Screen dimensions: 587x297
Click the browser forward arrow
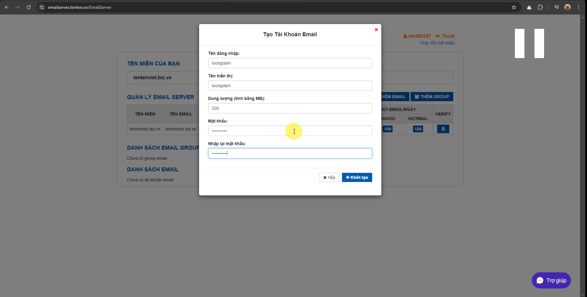[x=18, y=7]
